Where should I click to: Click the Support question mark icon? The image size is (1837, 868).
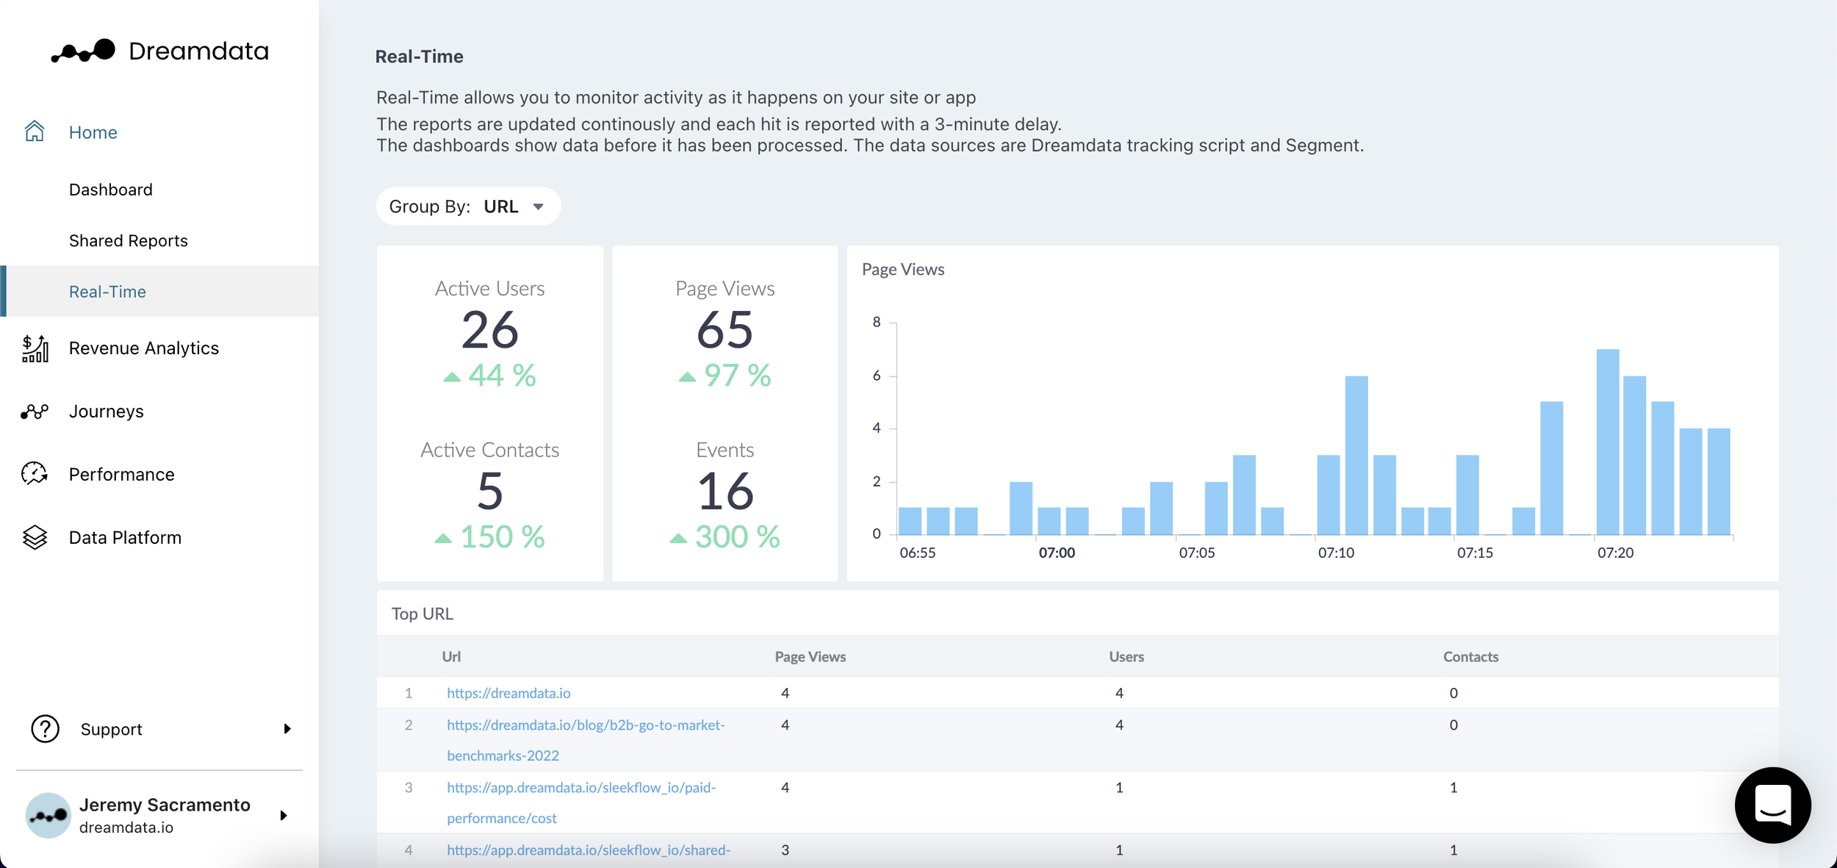[45, 729]
